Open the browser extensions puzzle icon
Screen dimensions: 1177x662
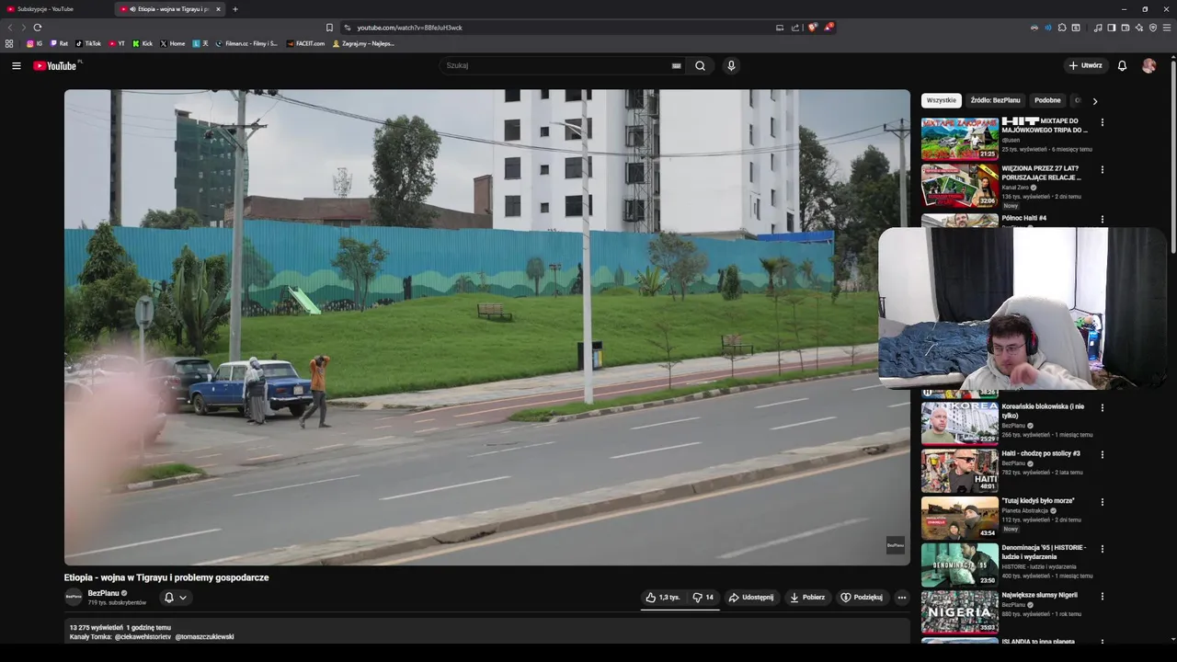[1062, 28]
